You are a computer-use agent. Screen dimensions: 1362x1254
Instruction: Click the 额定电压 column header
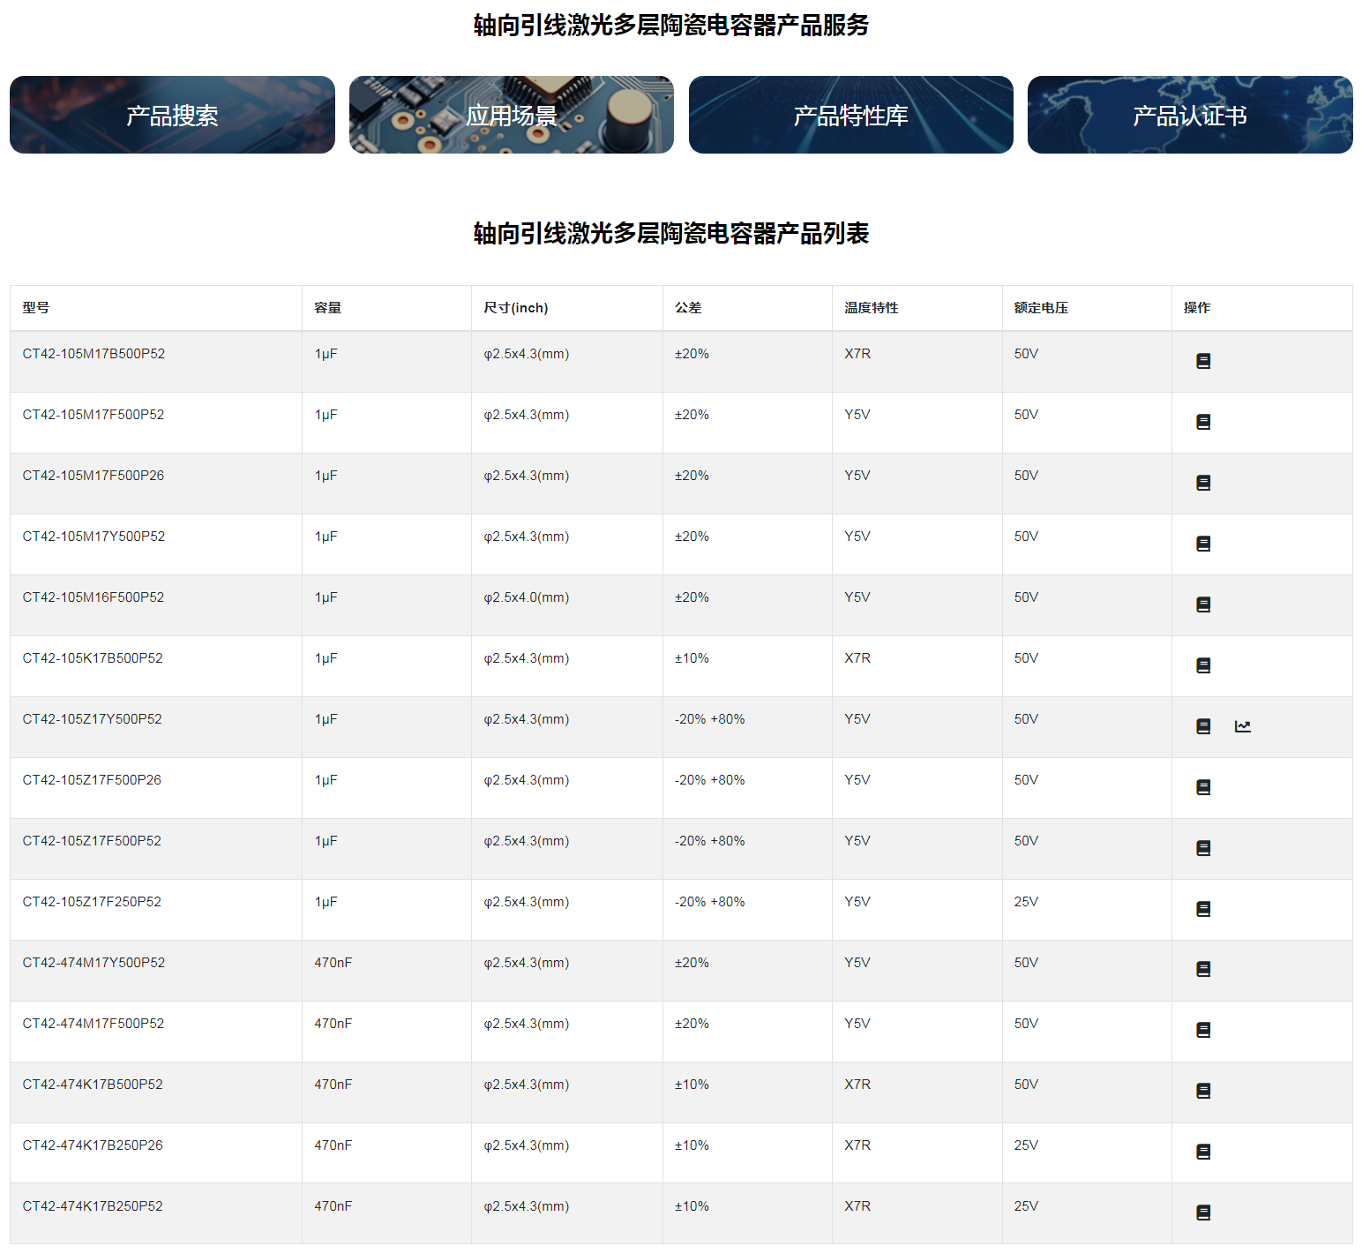[1041, 308]
